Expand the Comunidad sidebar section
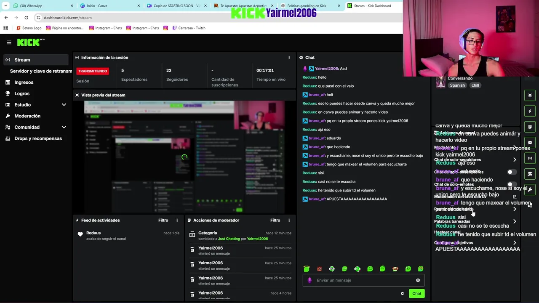539x303 pixels. tap(64, 127)
